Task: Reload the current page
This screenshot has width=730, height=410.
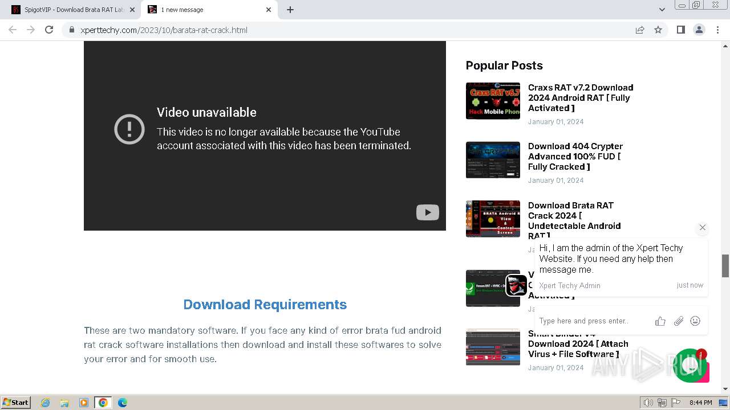Action: point(49,30)
